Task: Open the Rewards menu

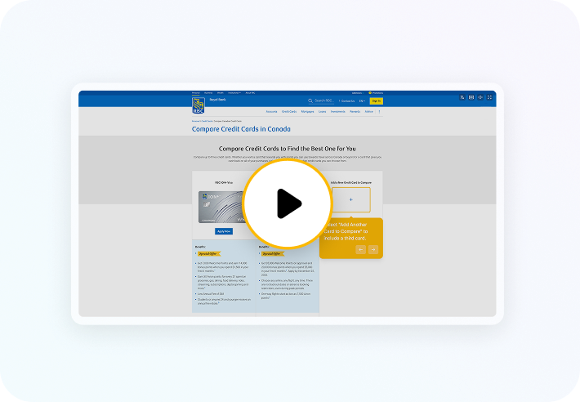Action: coord(355,111)
